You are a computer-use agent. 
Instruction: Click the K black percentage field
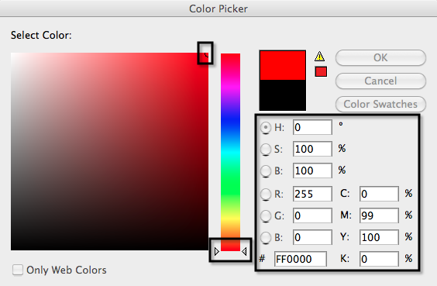pos(379,259)
